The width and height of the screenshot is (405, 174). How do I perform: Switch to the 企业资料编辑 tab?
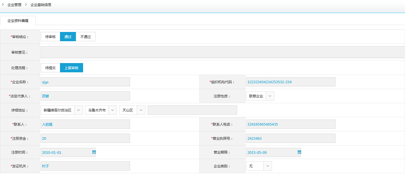pyautogui.click(x=18, y=21)
